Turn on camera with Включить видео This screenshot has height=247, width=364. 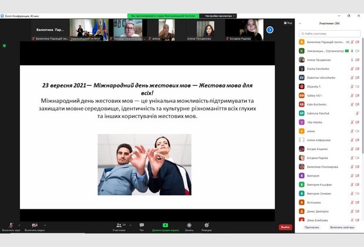click(x=35, y=227)
